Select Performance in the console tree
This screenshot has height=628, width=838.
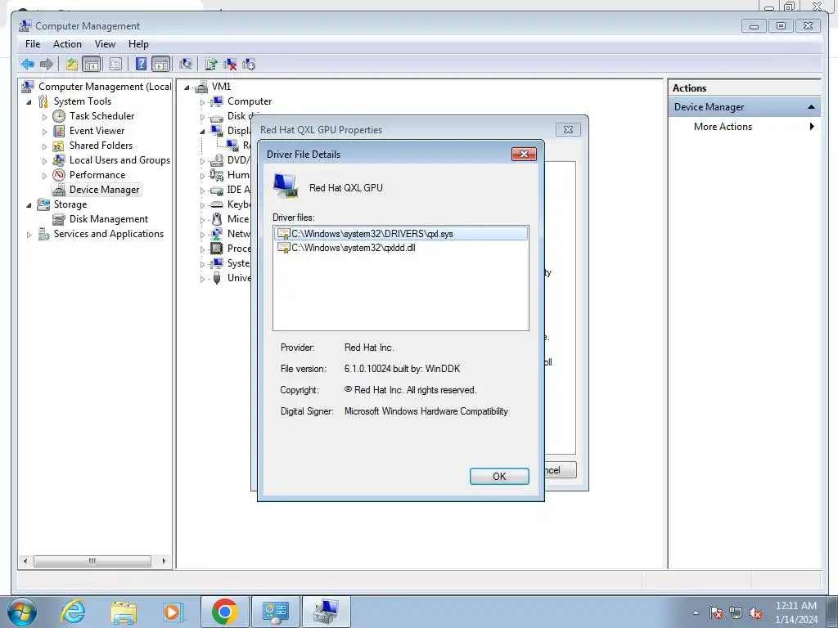pyautogui.click(x=97, y=175)
